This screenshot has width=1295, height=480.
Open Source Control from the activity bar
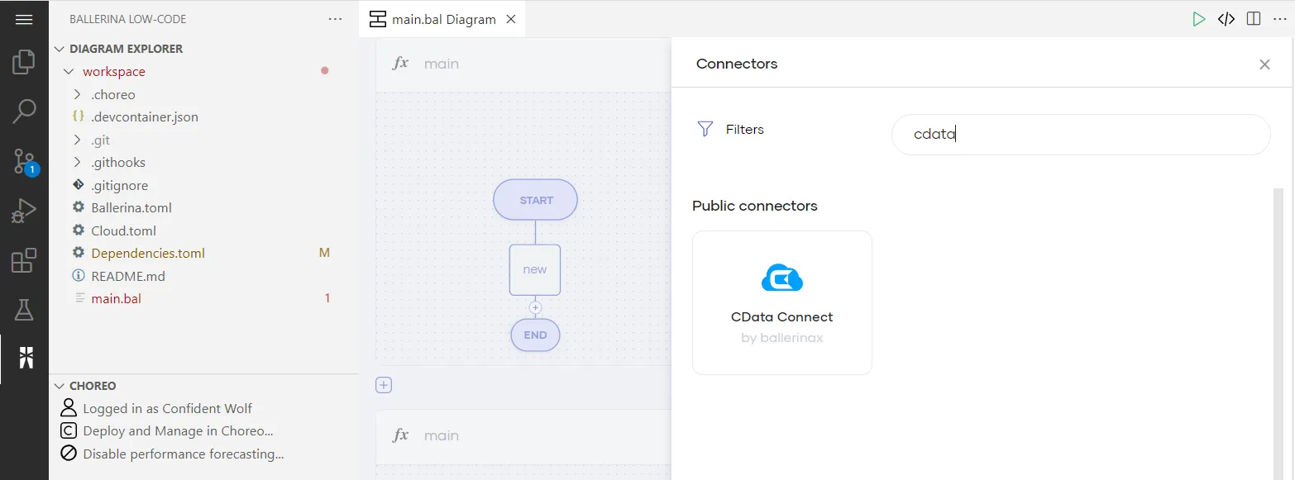pyautogui.click(x=26, y=159)
